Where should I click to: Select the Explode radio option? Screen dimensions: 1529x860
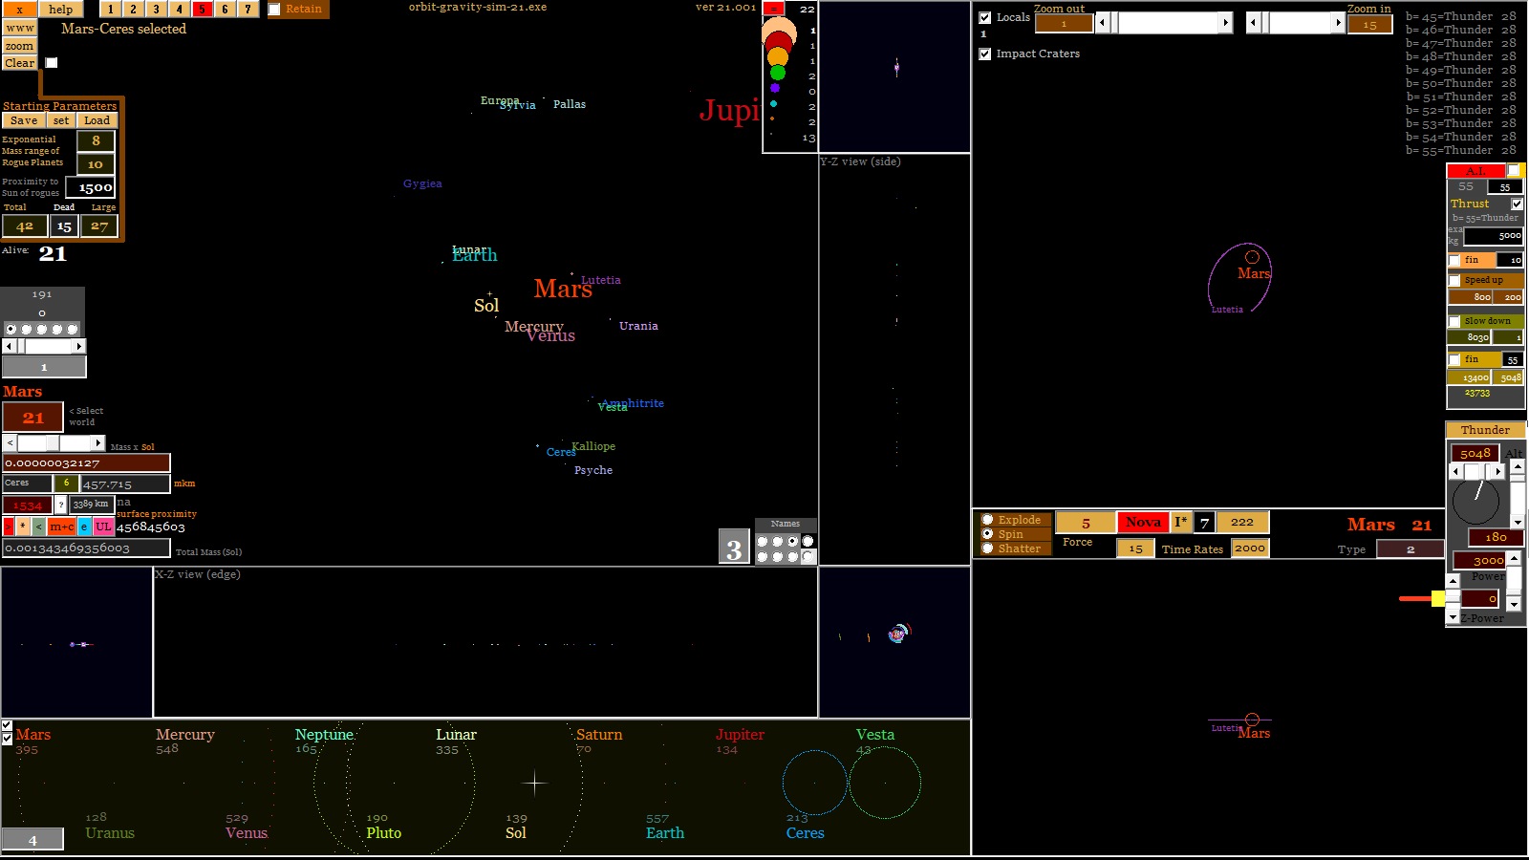987,520
